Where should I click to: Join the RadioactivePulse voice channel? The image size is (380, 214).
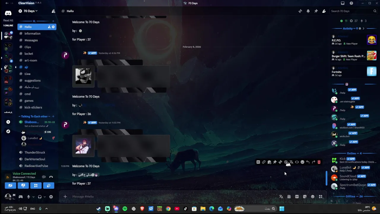(37, 166)
